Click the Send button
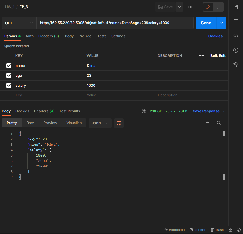This screenshot has height=234, width=243. [206, 23]
